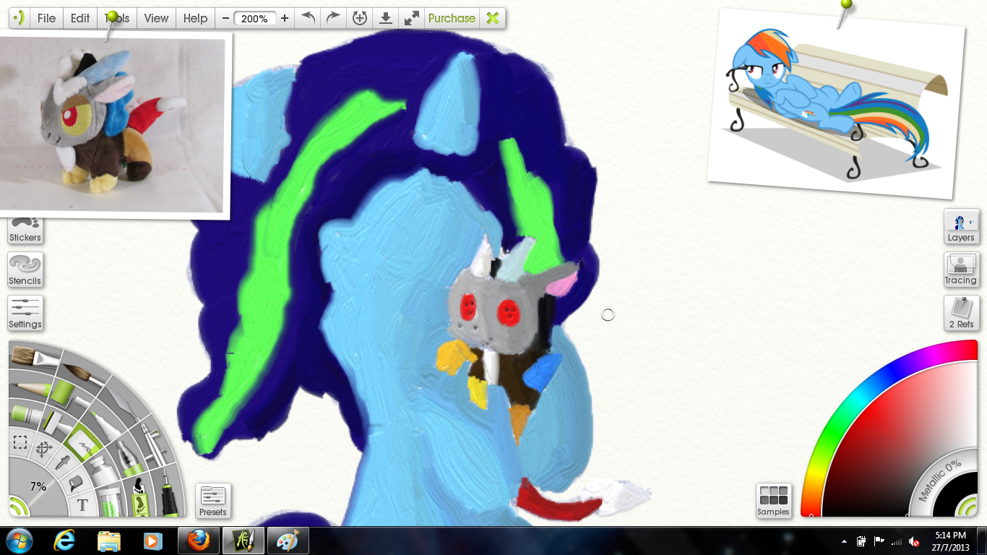The image size is (987, 555).
Task: Switch to Firefox in the taskbar
Action: point(198,541)
